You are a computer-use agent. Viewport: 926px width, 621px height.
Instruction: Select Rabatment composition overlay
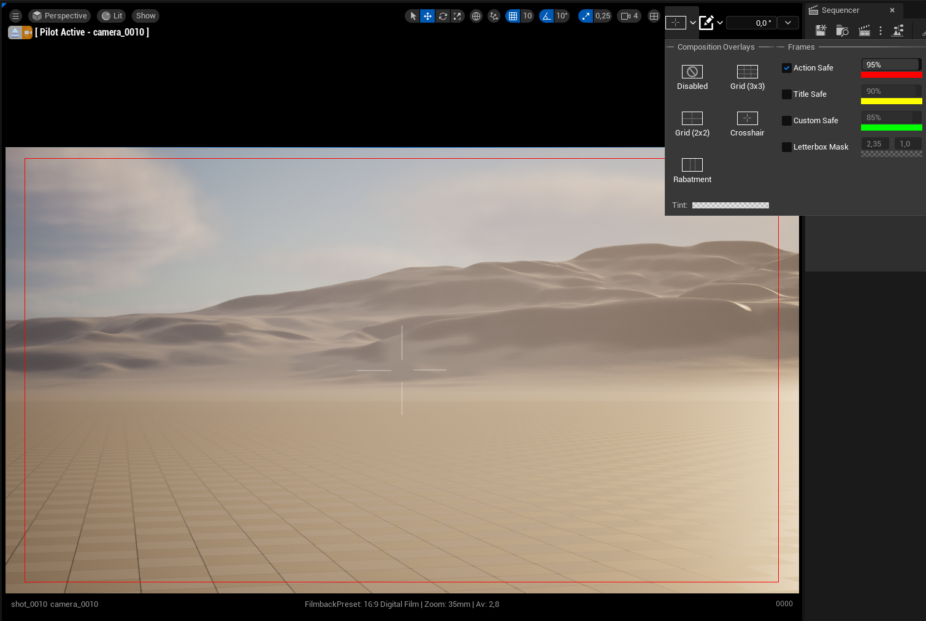pyautogui.click(x=692, y=171)
